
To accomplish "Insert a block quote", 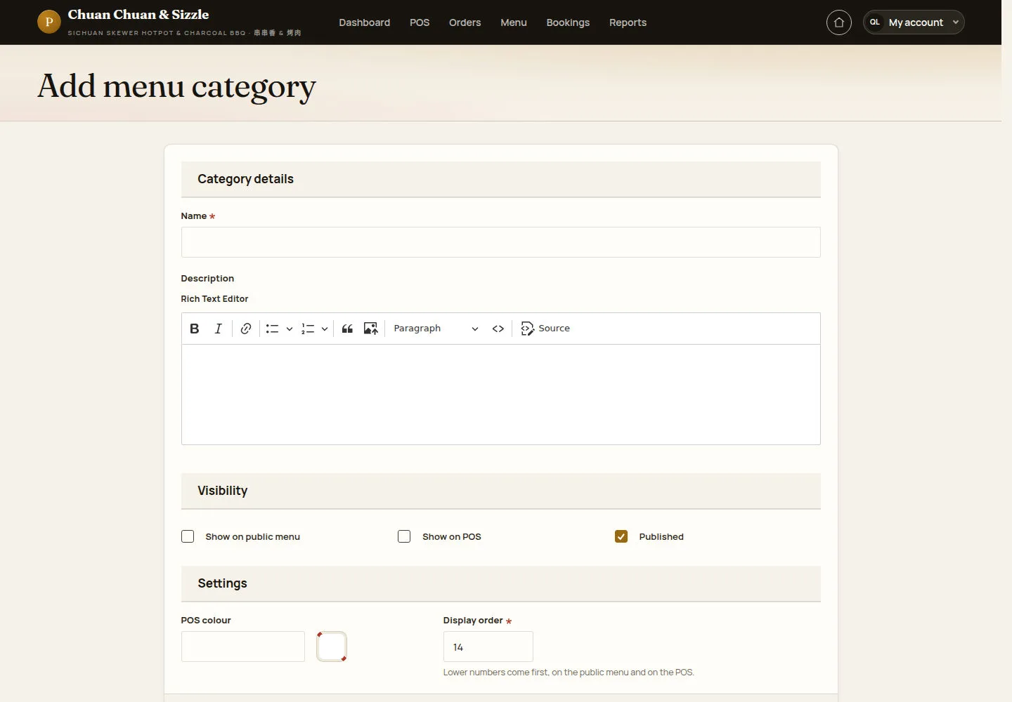I will pos(347,329).
